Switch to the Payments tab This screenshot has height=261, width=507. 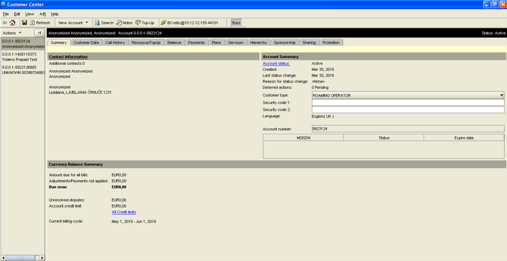click(x=196, y=42)
